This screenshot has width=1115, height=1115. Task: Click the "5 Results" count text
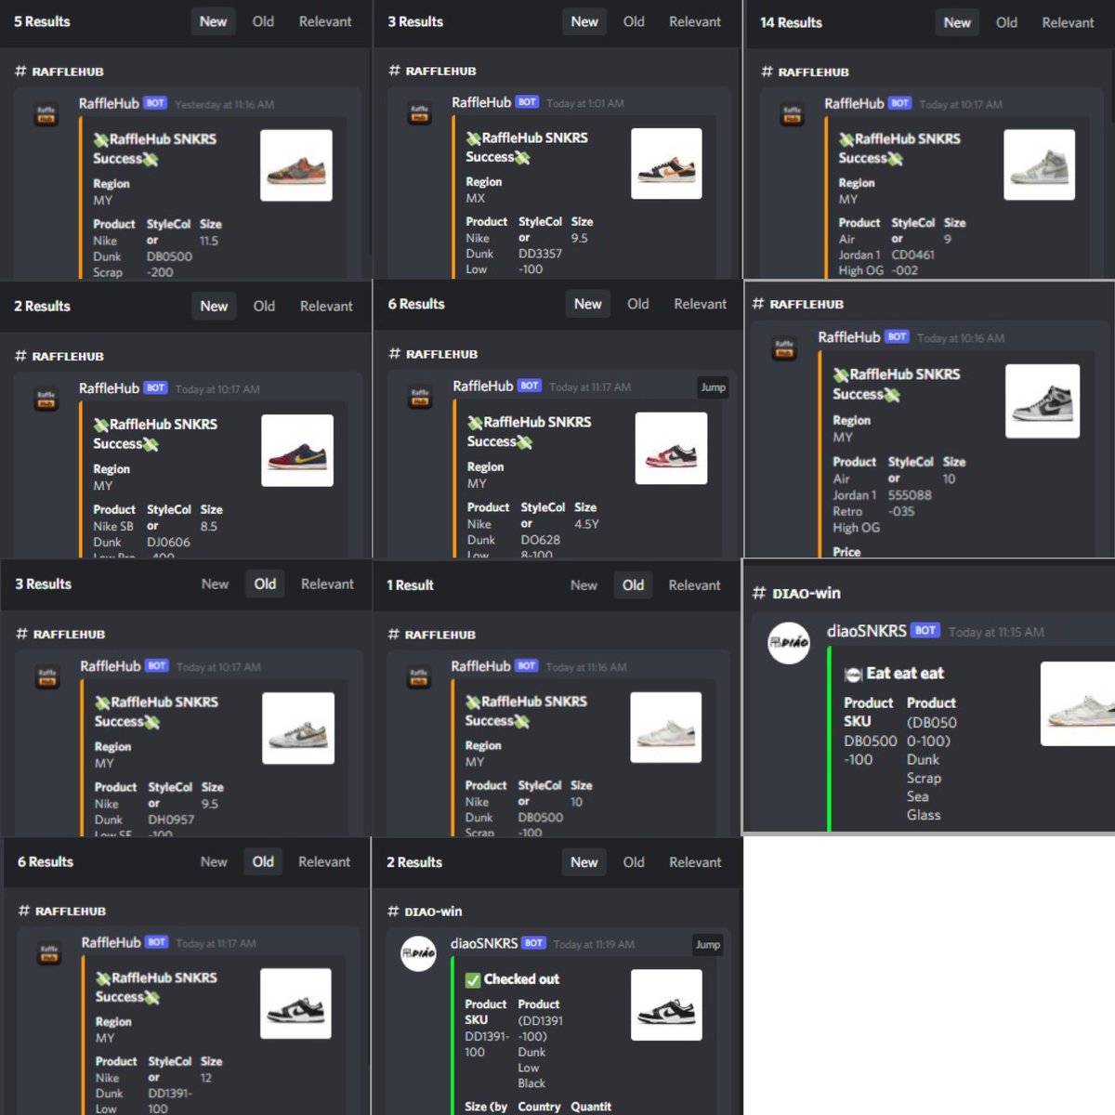coord(42,21)
